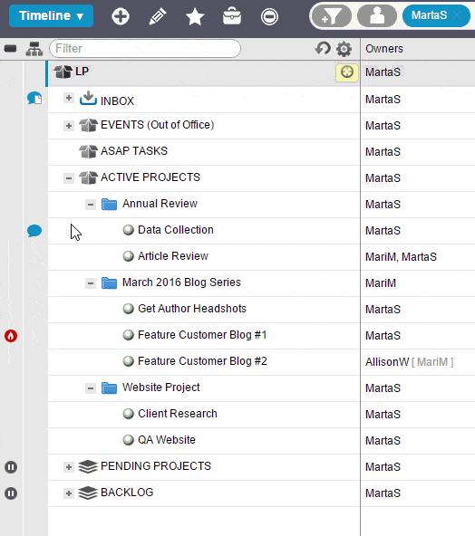Click the hierarchy tree icon

(34, 49)
